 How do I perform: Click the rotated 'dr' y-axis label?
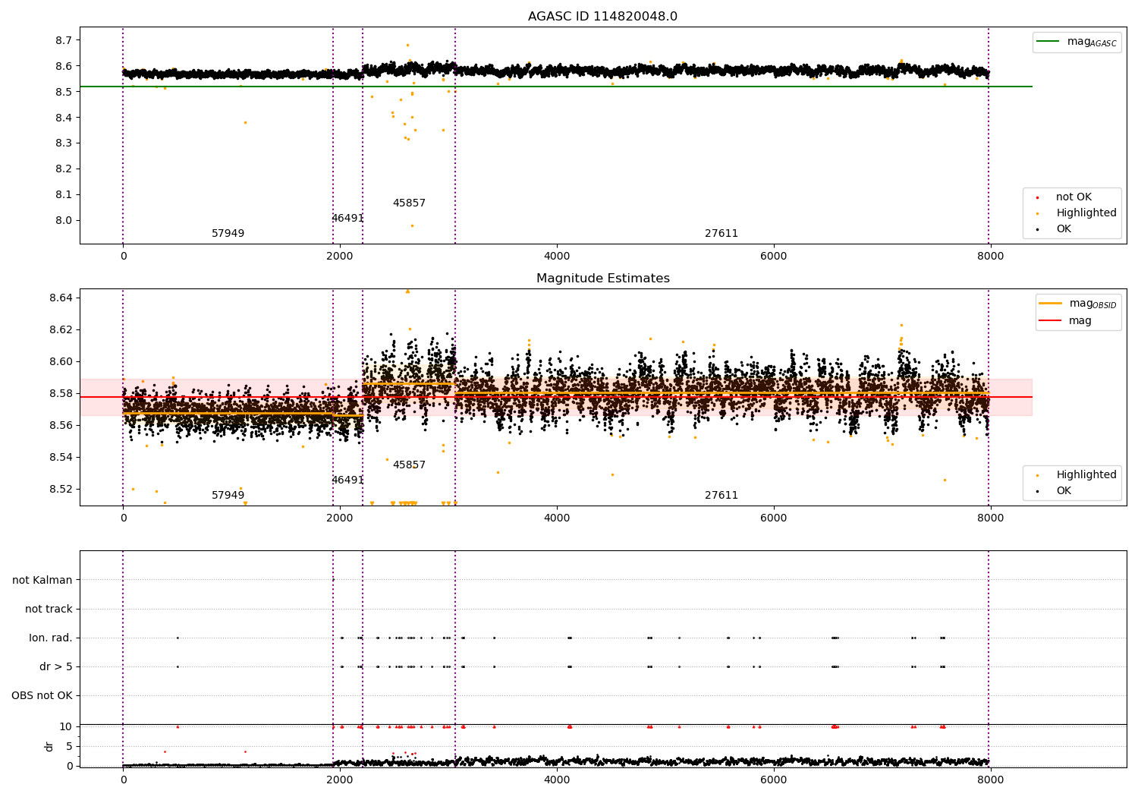(x=49, y=747)
